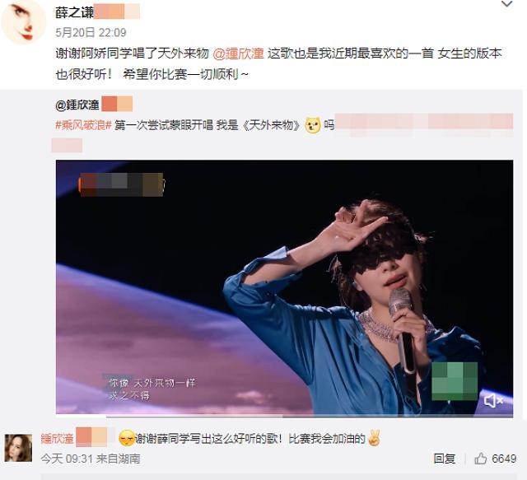This screenshot has width=527, height=480.
Task: Click the blurred video watermark logo
Action: (x=121, y=184)
